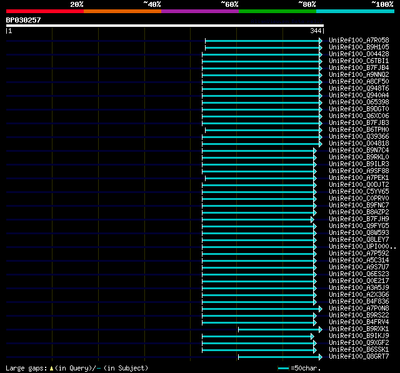Click the cyan =50char. scale legend bar

pos(283,368)
